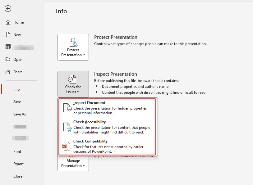The image size is (253, 185).
Task: Click the Inspect Document magnifier icon
Action: [67, 108]
